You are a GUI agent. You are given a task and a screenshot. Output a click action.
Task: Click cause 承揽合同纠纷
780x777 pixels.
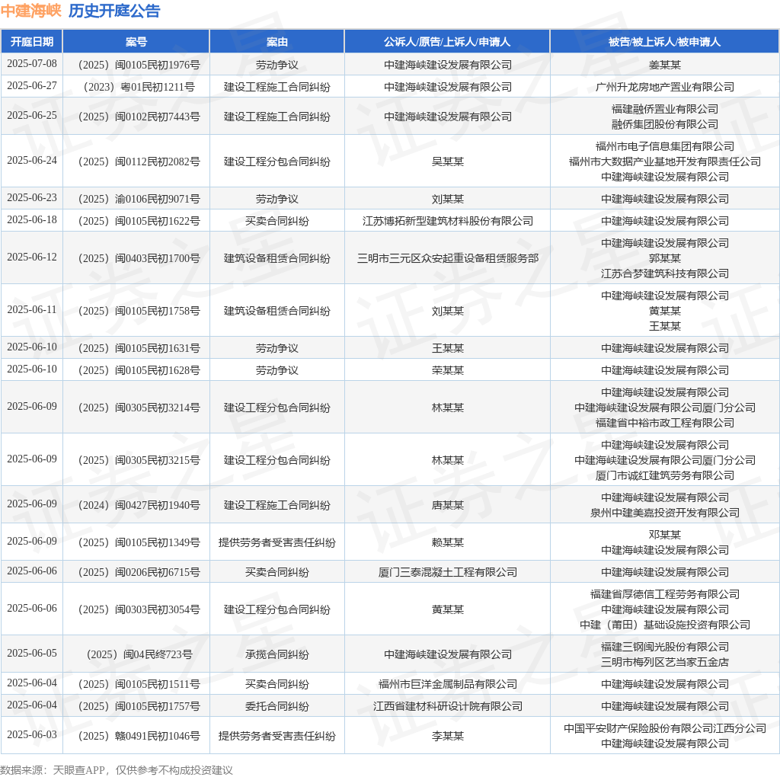[277, 654]
